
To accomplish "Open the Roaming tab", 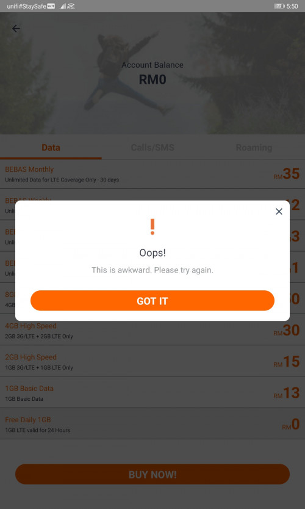I will point(254,148).
